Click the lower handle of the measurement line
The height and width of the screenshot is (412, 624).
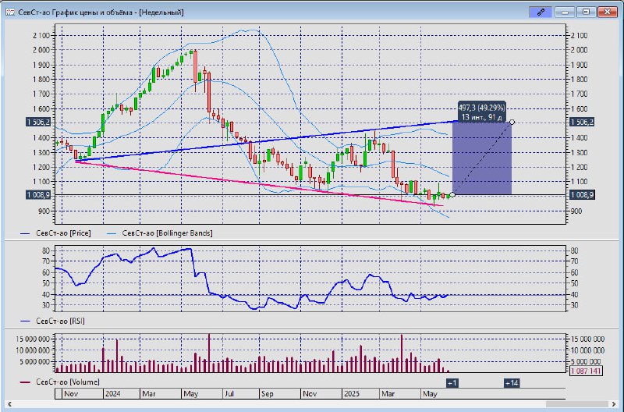click(452, 194)
